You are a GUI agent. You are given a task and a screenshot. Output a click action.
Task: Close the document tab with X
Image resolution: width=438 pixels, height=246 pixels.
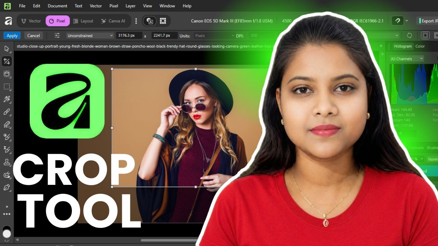pyautogui.click(x=381, y=46)
